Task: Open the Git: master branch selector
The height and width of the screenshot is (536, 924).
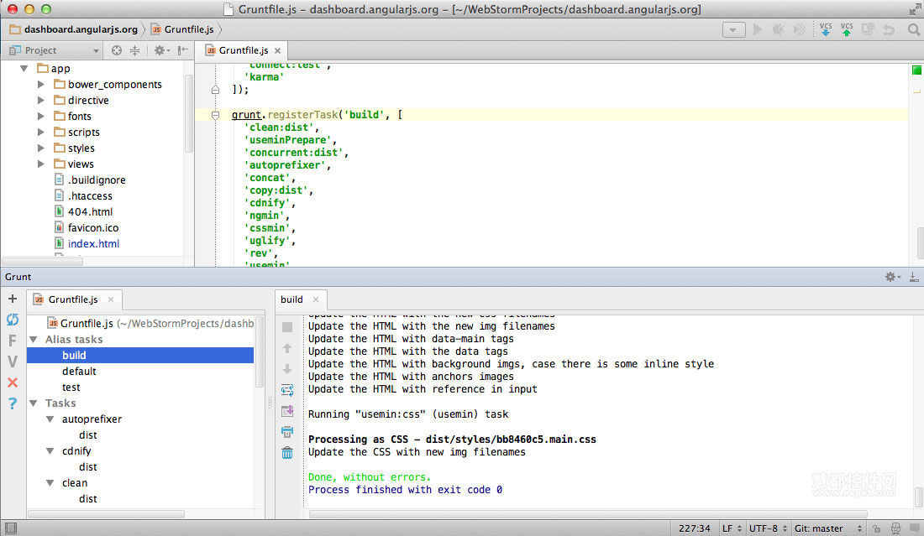Action: click(x=828, y=528)
